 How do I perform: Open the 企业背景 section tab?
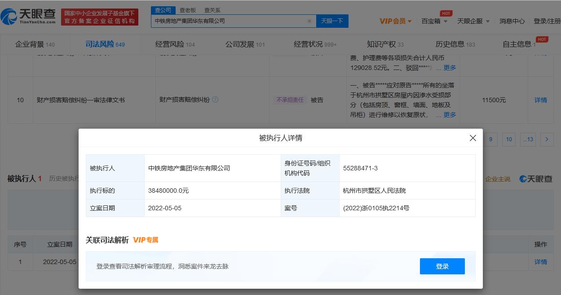(35, 44)
